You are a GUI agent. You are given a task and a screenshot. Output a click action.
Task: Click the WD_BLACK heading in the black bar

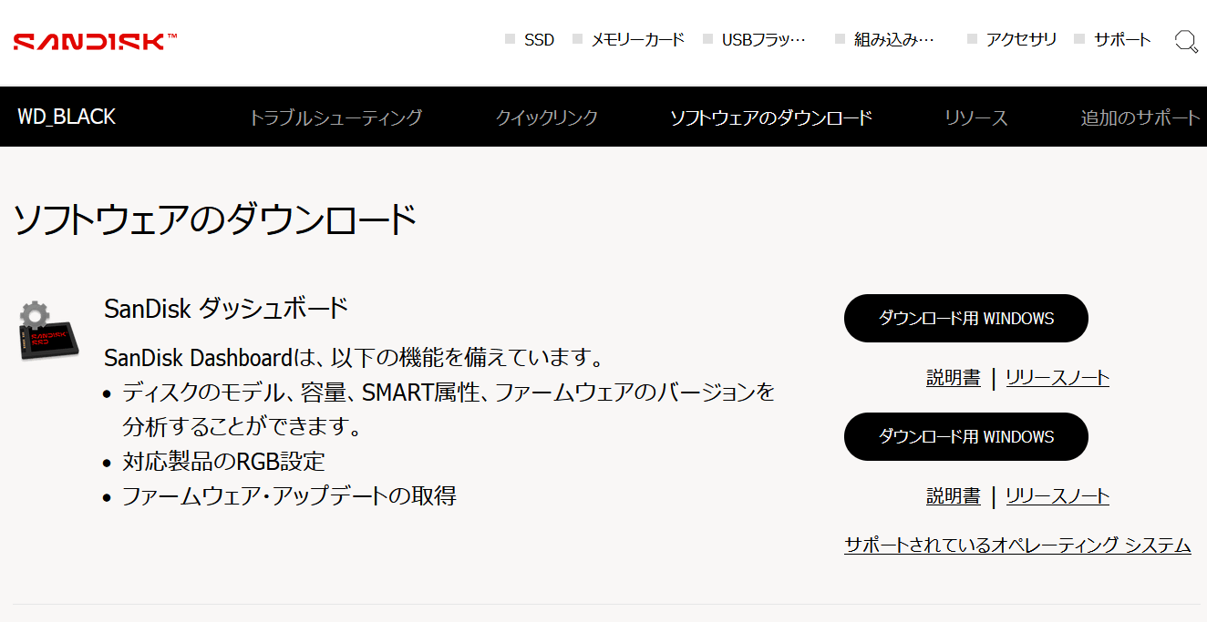point(67,117)
